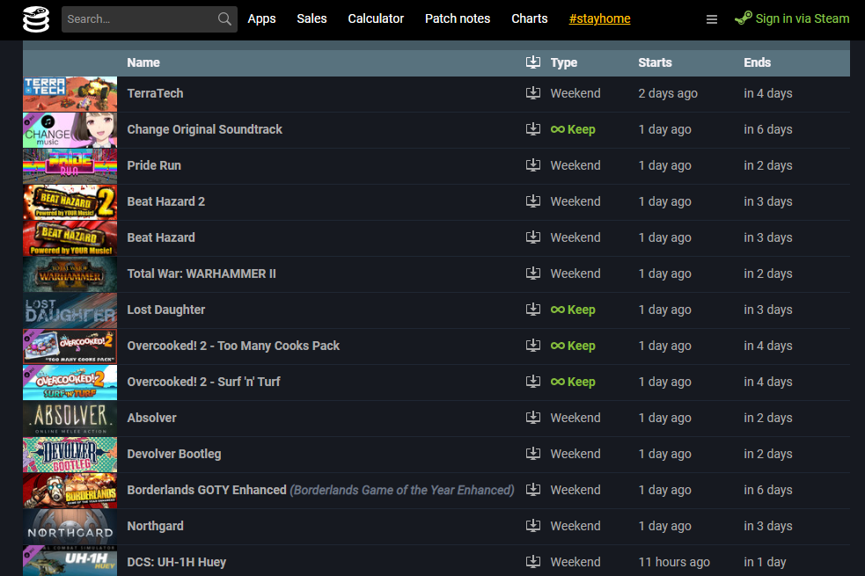Click the Devolver Bootleg thumbnail

[x=70, y=455]
